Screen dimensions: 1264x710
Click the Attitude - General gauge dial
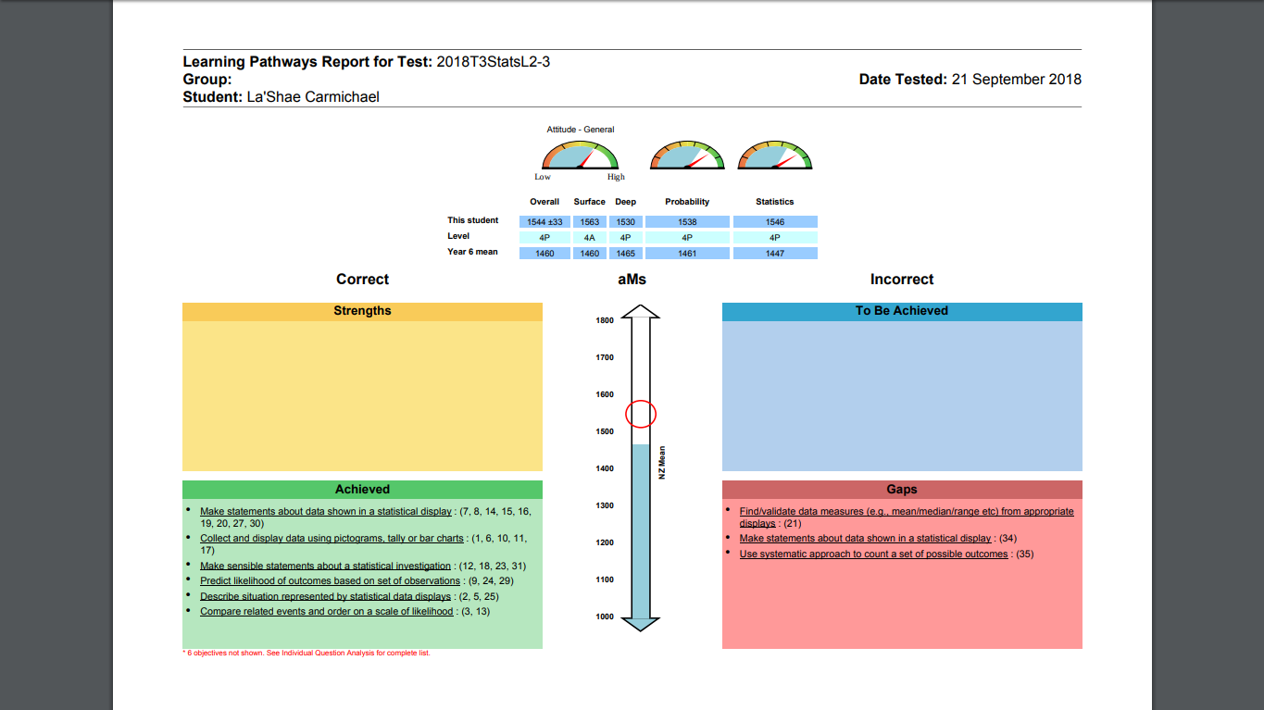(x=580, y=154)
